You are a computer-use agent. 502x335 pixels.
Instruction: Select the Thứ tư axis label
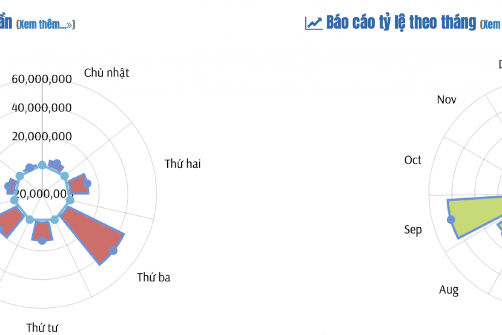[x=42, y=327]
